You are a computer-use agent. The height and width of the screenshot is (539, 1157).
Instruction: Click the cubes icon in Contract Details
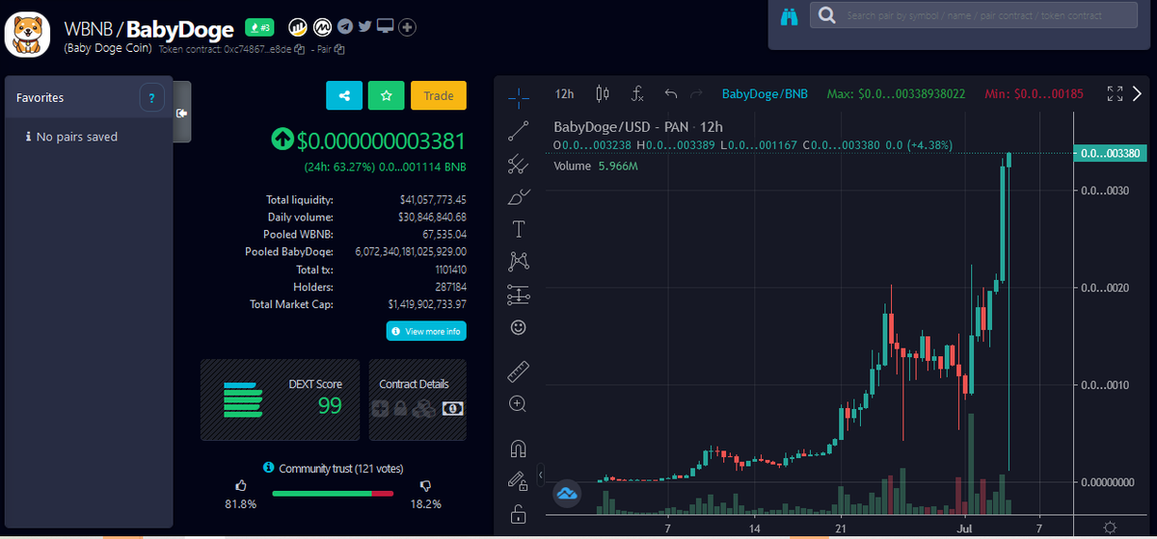pyautogui.click(x=422, y=408)
